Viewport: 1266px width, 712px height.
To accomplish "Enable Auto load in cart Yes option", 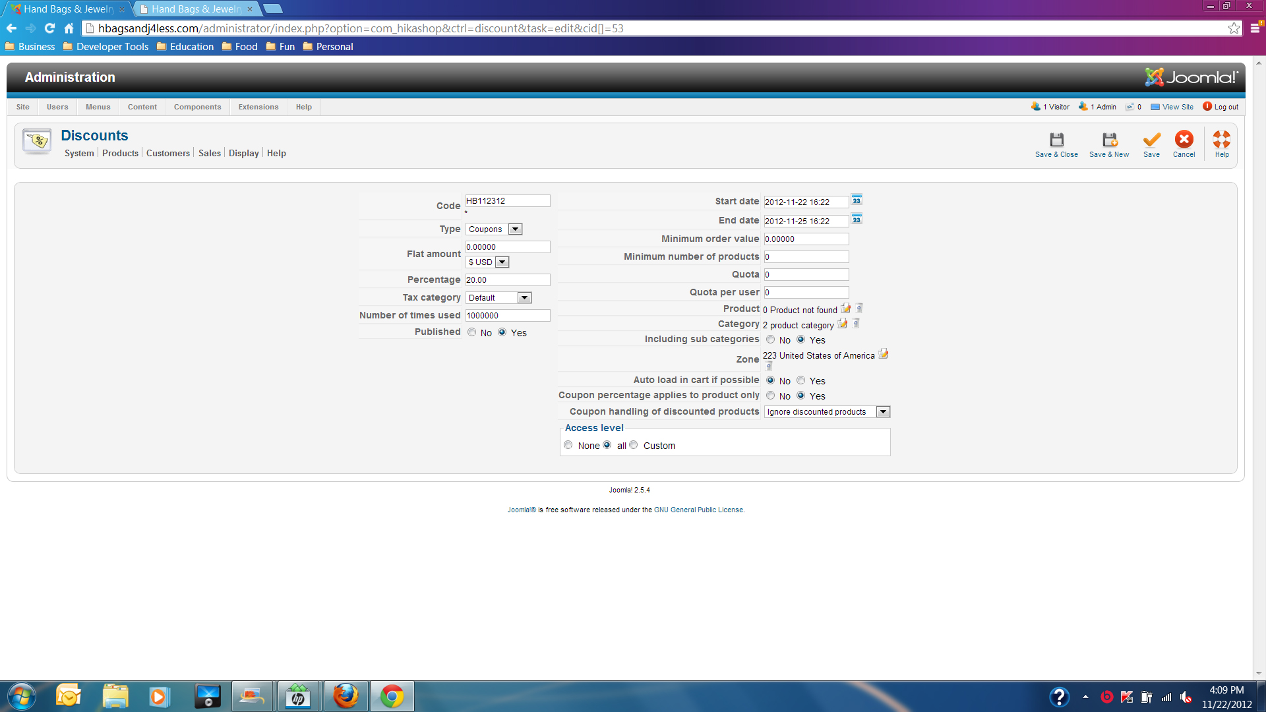I will point(800,380).
